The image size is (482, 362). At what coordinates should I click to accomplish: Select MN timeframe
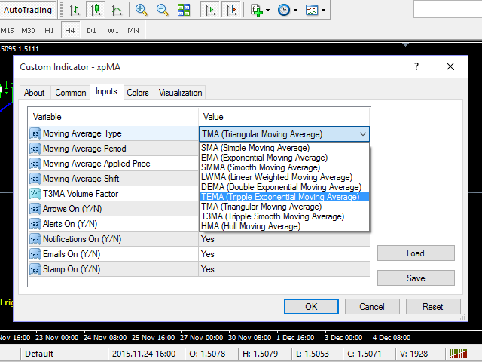click(133, 30)
